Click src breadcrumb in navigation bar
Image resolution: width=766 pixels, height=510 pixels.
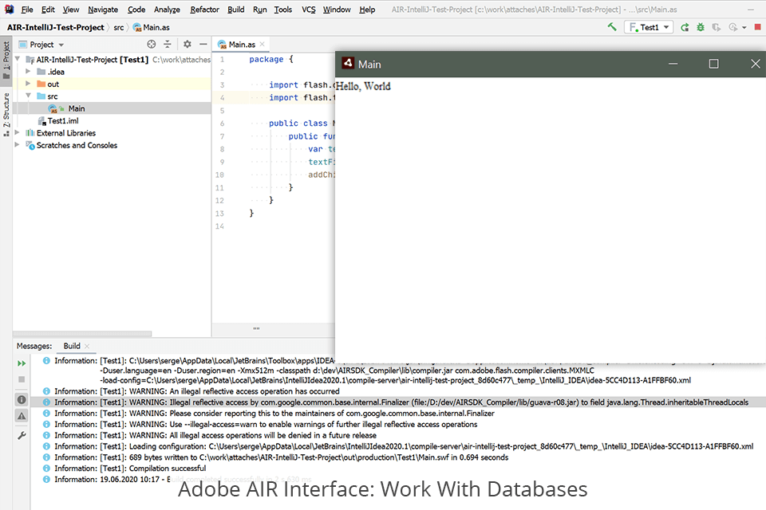pos(119,27)
